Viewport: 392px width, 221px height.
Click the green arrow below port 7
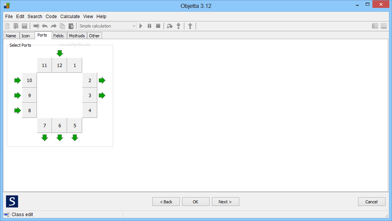click(45, 137)
